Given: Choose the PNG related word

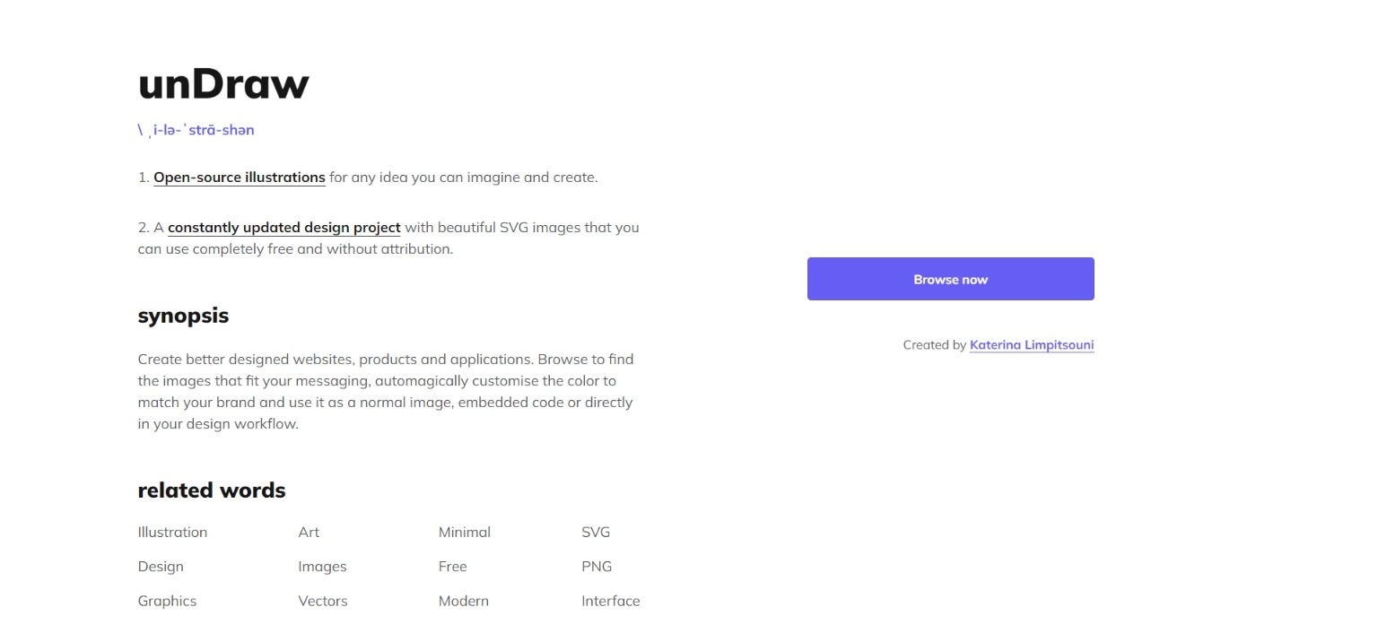Looking at the screenshot, I should click(597, 567).
